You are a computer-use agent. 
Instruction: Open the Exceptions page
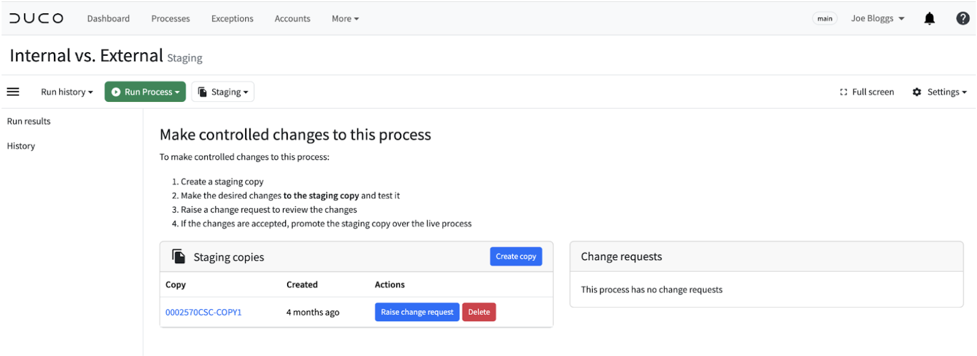pos(233,19)
